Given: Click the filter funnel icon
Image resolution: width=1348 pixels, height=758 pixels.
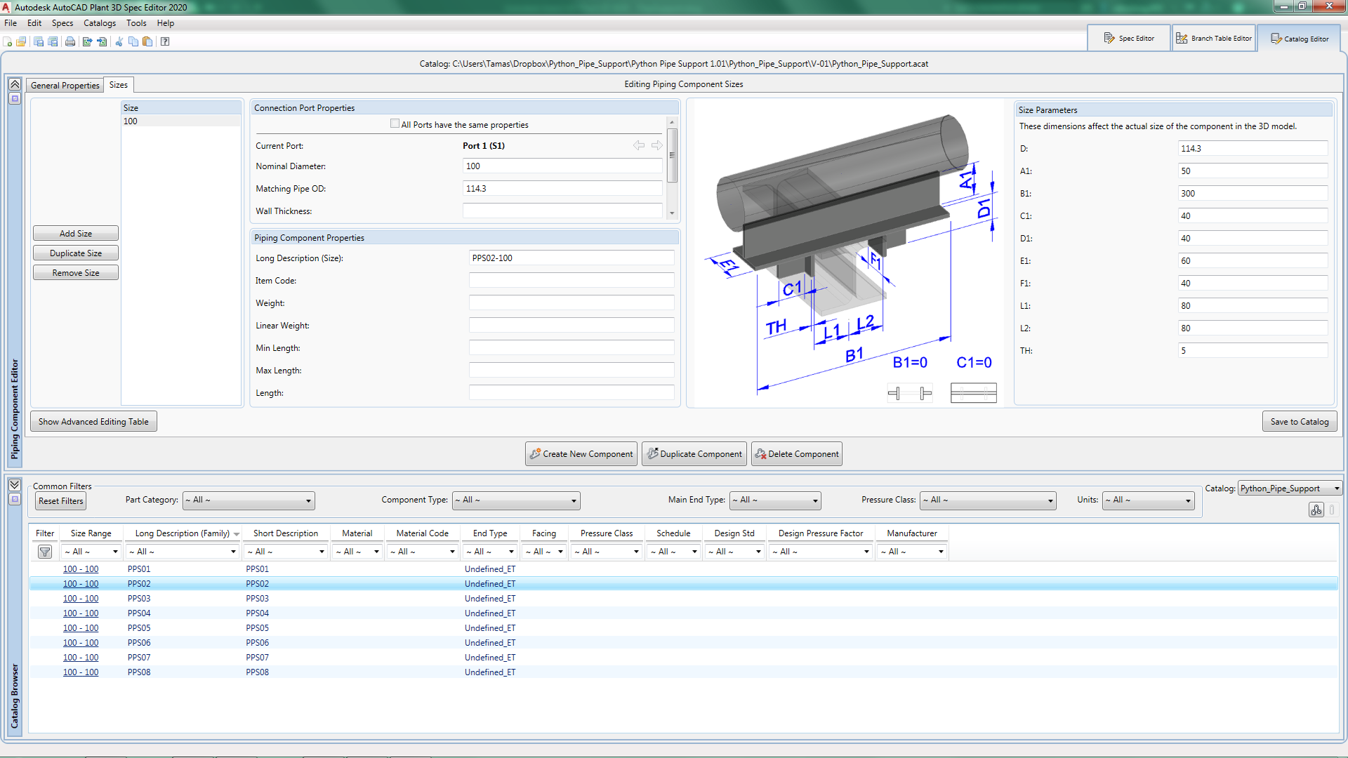Looking at the screenshot, I should tap(45, 552).
